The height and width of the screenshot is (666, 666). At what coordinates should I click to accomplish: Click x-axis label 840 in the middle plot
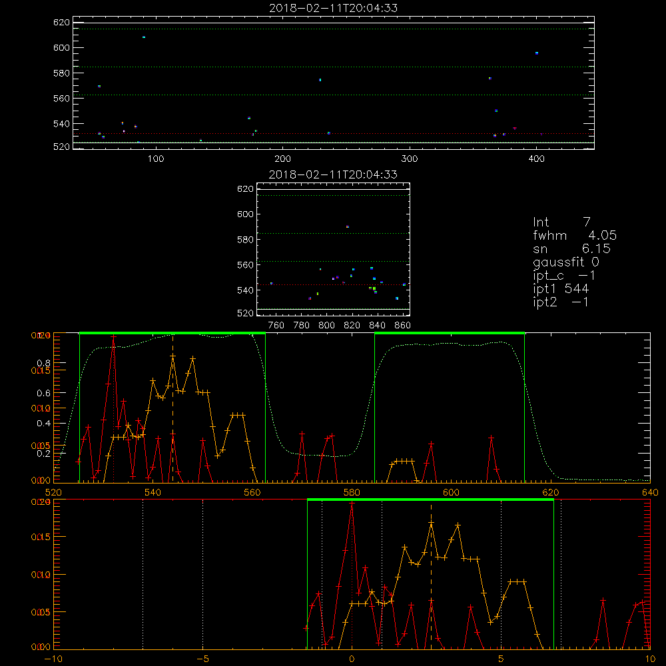[x=377, y=326]
